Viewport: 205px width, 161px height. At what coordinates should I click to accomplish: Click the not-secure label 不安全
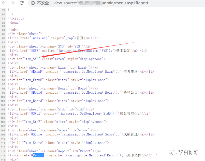[x=43, y=3]
